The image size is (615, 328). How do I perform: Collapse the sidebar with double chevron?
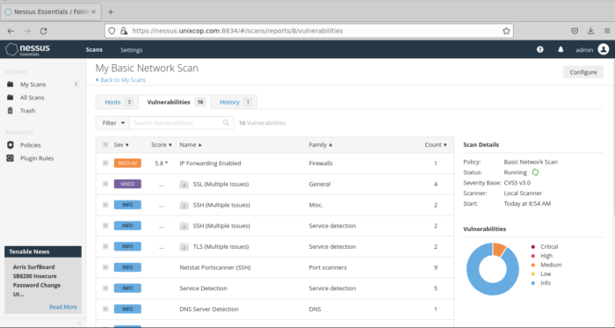click(x=79, y=323)
